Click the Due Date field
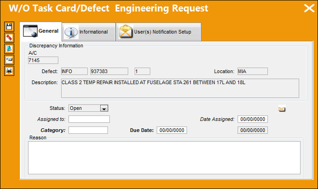The height and width of the screenshot is (189, 318). point(172,130)
